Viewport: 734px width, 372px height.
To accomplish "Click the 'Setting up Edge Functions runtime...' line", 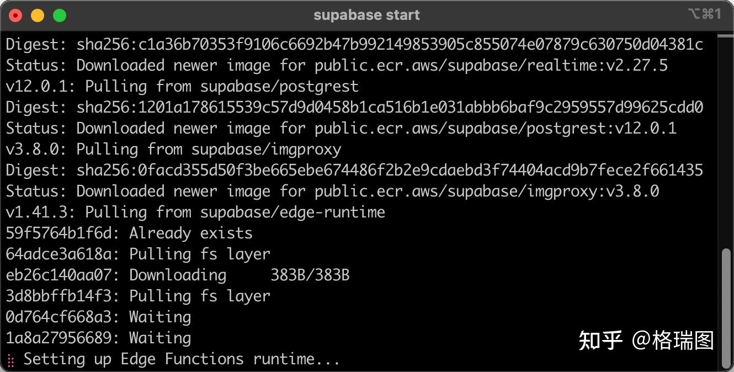I will (181, 359).
